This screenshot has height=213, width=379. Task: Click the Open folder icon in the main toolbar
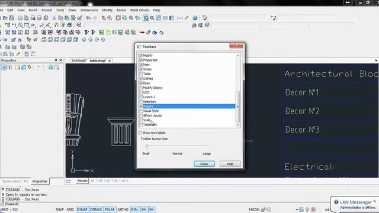[5, 18]
